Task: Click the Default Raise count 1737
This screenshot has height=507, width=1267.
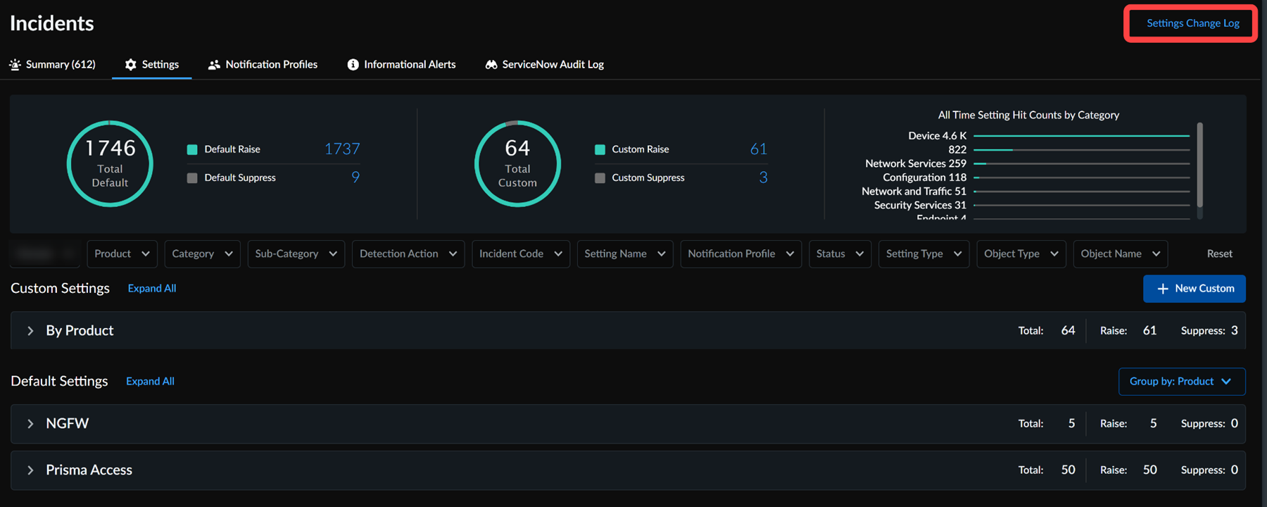Action: pyautogui.click(x=342, y=149)
